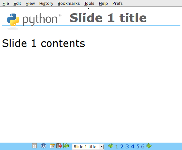The height and width of the screenshot is (150, 182).
Task: Click the outline document icon in footer
Action: pos(34,146)
